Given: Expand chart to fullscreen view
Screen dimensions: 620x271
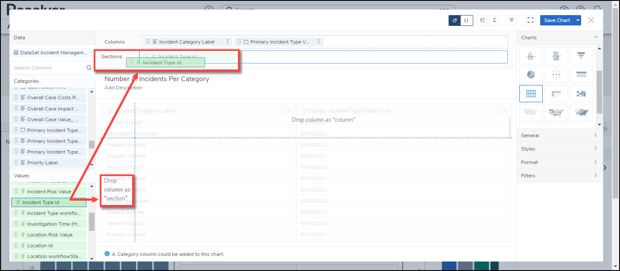Looking at the screenshot, I should coord(531,20).
